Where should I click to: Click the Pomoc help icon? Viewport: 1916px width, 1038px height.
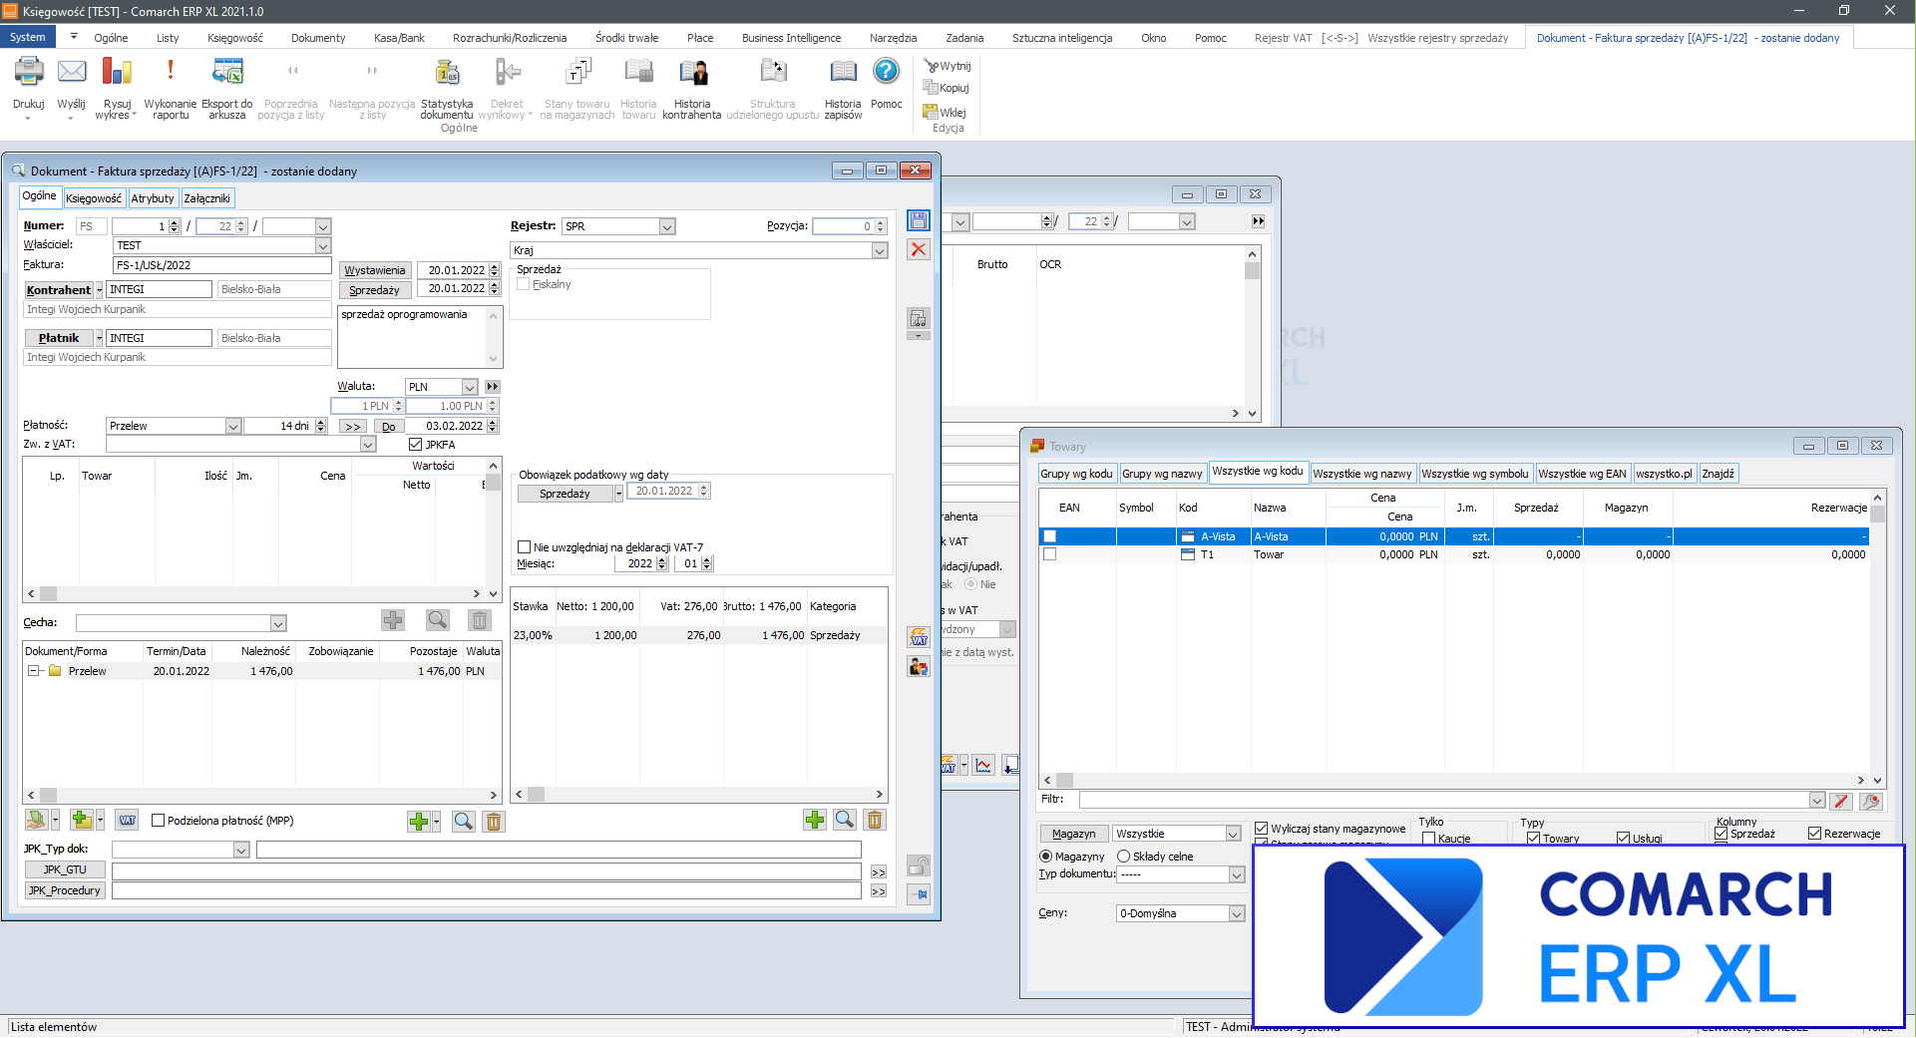(x=886, y=72)
